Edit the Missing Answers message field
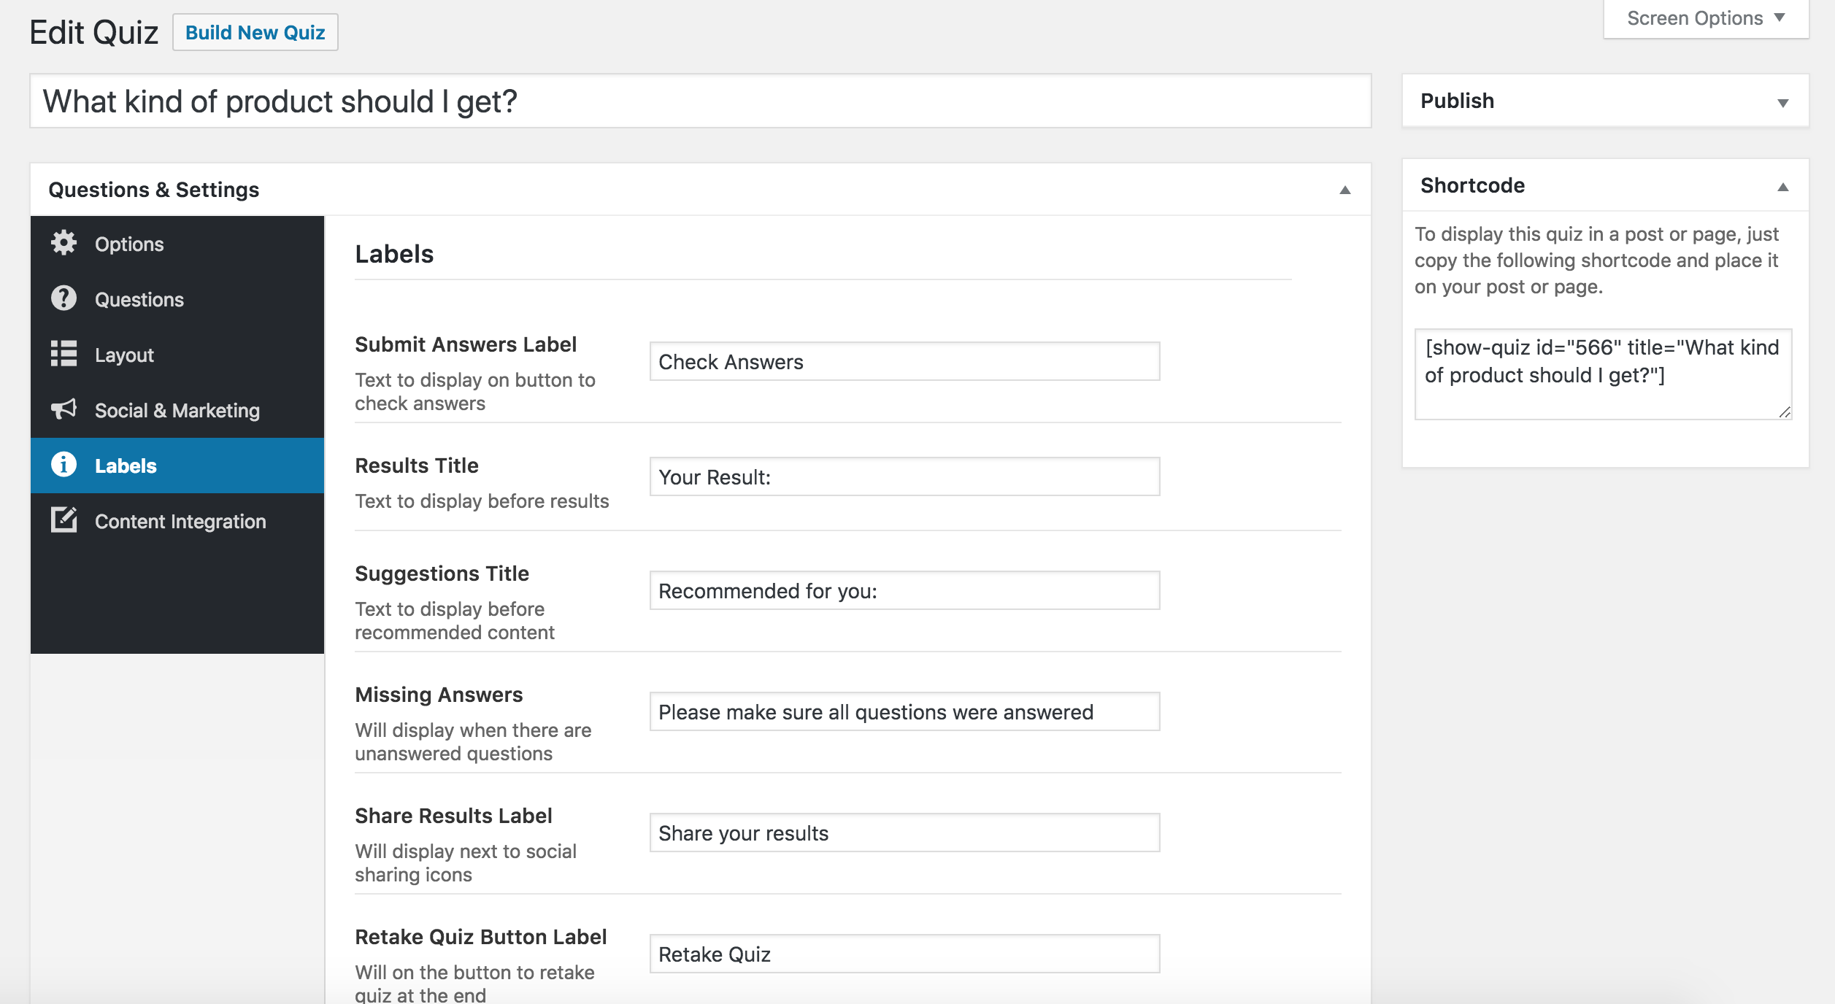Viewport: 1835px width, 1004px height. pos(904,712)
